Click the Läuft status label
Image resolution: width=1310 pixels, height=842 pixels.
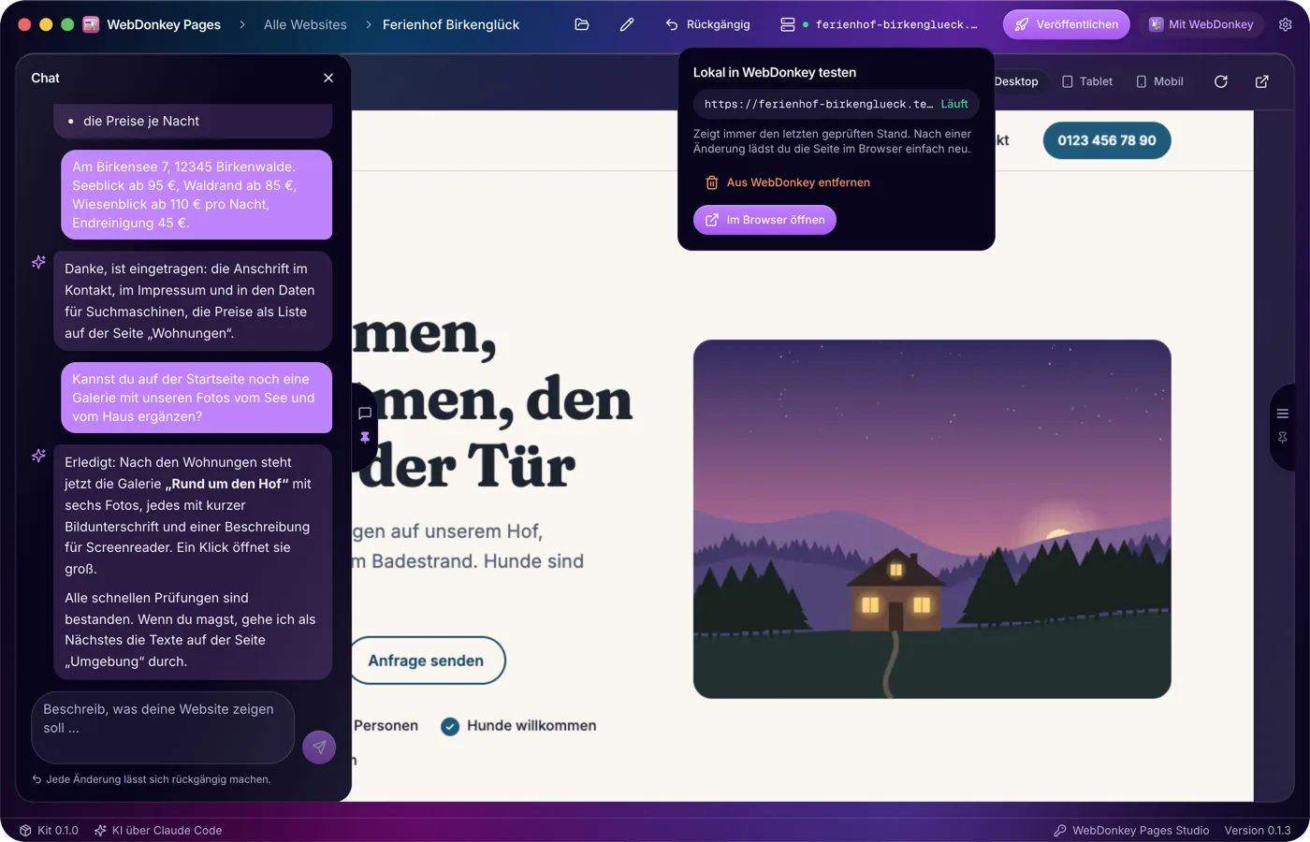pyautogui.click(x=954, y=104)
